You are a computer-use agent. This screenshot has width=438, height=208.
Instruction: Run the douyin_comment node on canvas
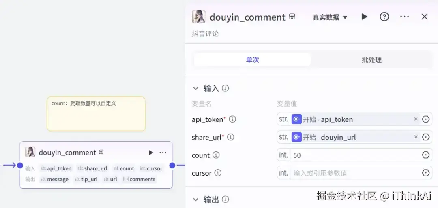coord(151,153)
